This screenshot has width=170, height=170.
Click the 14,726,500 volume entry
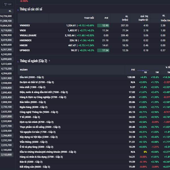6,16
